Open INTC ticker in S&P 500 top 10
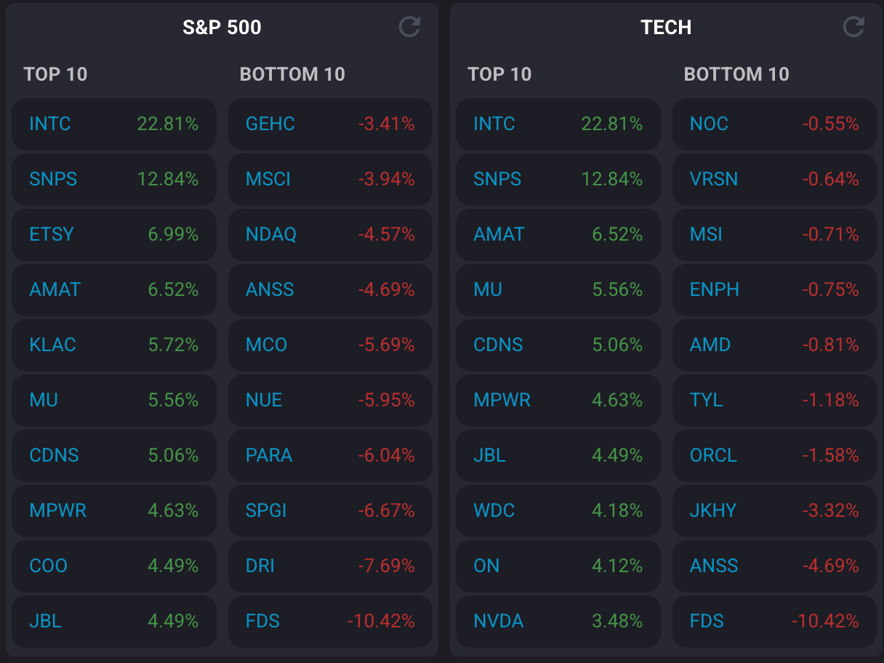 click(50, 124)
